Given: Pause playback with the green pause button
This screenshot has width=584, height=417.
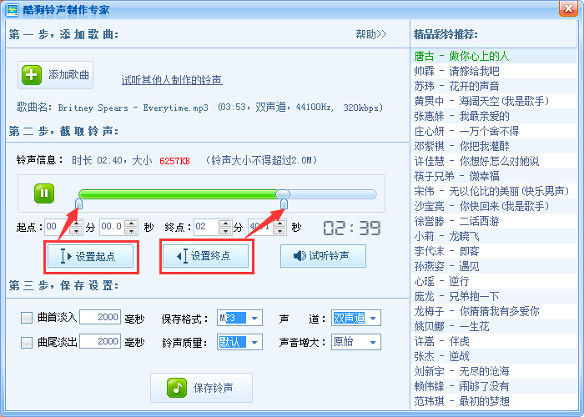Looking at the screenshot, I should click(44, 193).
